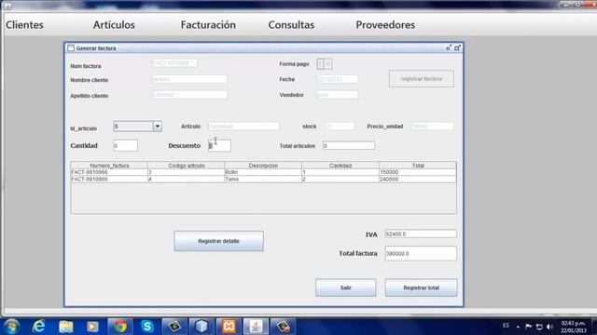Open the XAMPP taskbar icon

click(x=229, y=327)
